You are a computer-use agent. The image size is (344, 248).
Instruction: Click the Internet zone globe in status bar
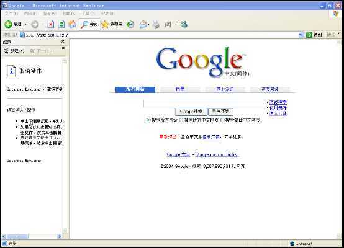coord(292,244)
